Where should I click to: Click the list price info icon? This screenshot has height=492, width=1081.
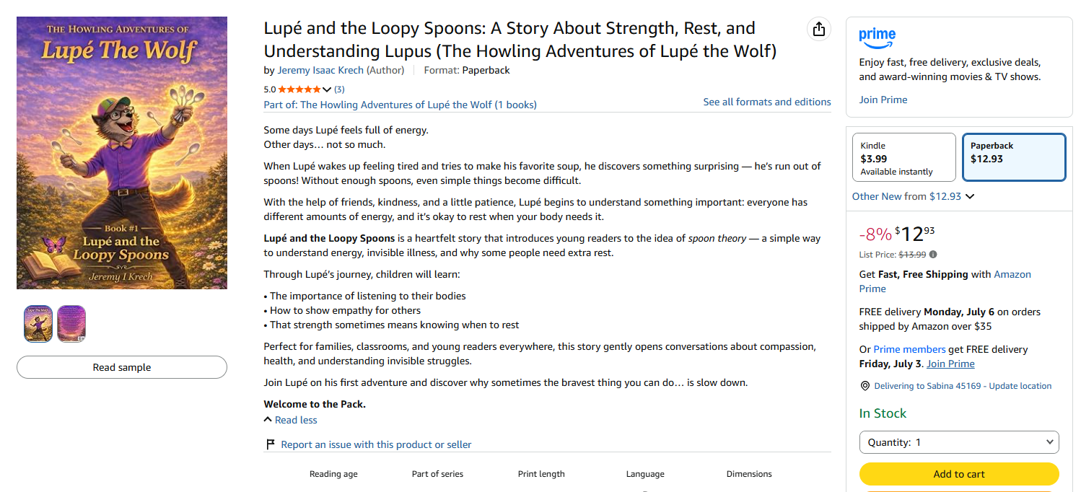click(933, 254)
